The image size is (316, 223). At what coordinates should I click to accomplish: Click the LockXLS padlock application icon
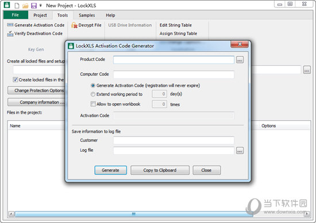point(7,5)
